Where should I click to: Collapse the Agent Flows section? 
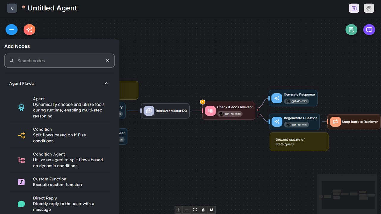(x=106, y=84)
